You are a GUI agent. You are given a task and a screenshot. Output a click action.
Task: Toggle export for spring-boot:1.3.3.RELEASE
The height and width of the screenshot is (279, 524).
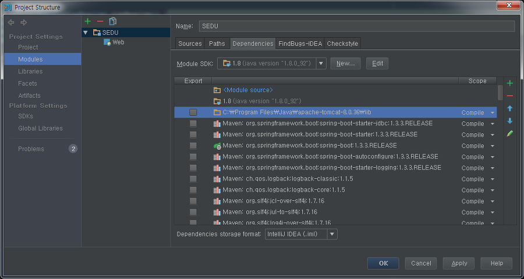[193, 146]
